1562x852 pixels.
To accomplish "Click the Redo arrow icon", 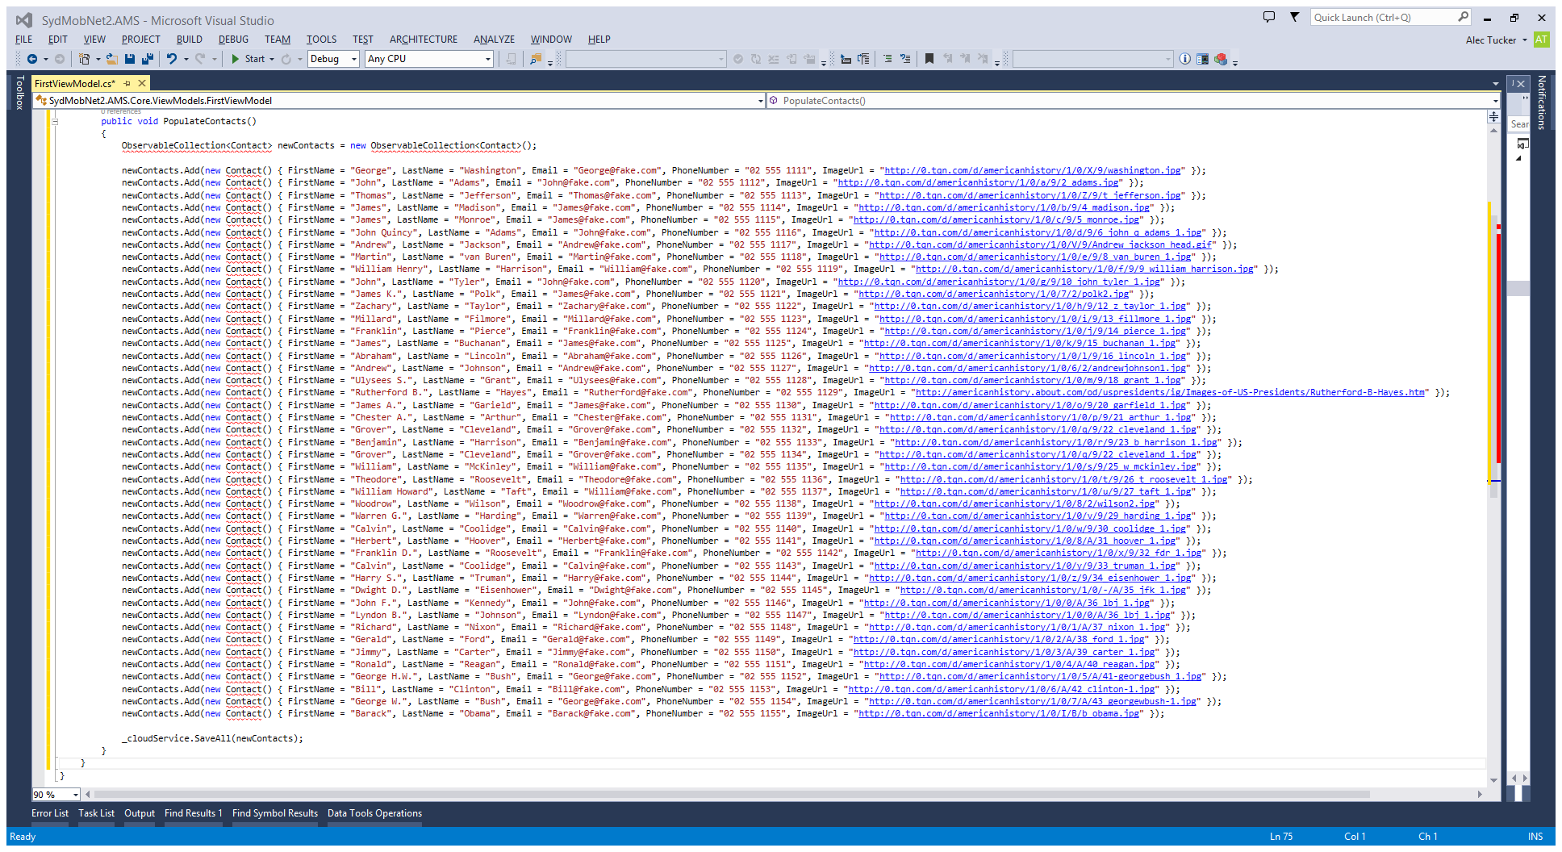I will pyautogui.click(x=200, y=59).
